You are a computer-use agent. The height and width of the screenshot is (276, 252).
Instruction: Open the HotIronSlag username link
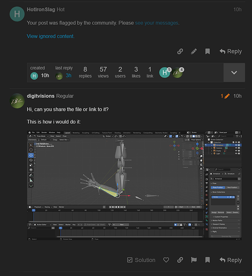(41, 9)
